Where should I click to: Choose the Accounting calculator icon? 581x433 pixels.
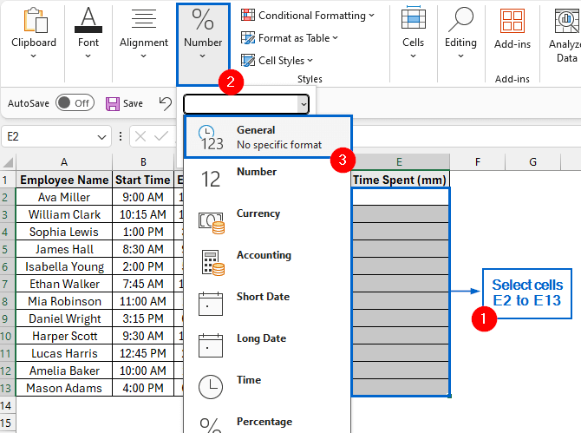point(212,262)
